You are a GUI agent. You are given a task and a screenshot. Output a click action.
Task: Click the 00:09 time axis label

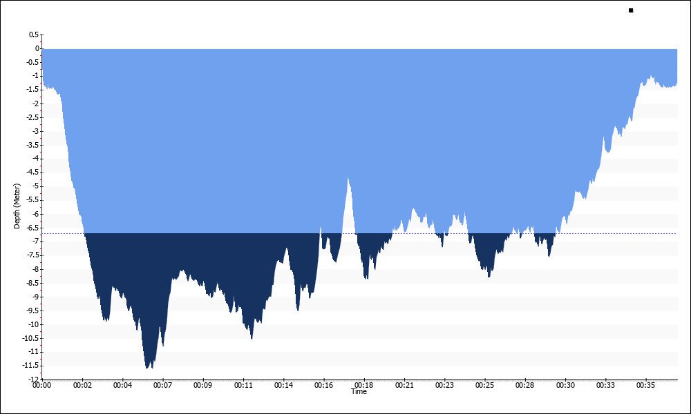[202, 386]
